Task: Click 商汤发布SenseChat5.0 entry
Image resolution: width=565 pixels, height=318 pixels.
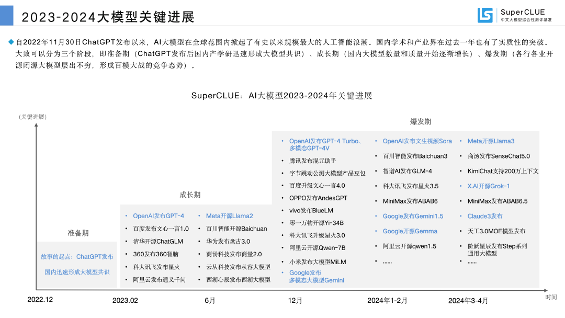Action: click(x=499, y=156)
